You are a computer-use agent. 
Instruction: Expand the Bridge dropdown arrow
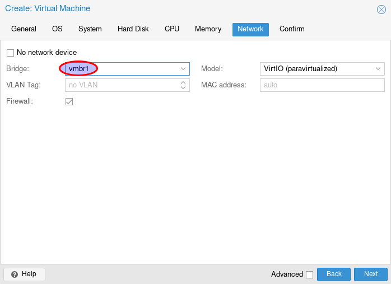(x=183, y=69)
